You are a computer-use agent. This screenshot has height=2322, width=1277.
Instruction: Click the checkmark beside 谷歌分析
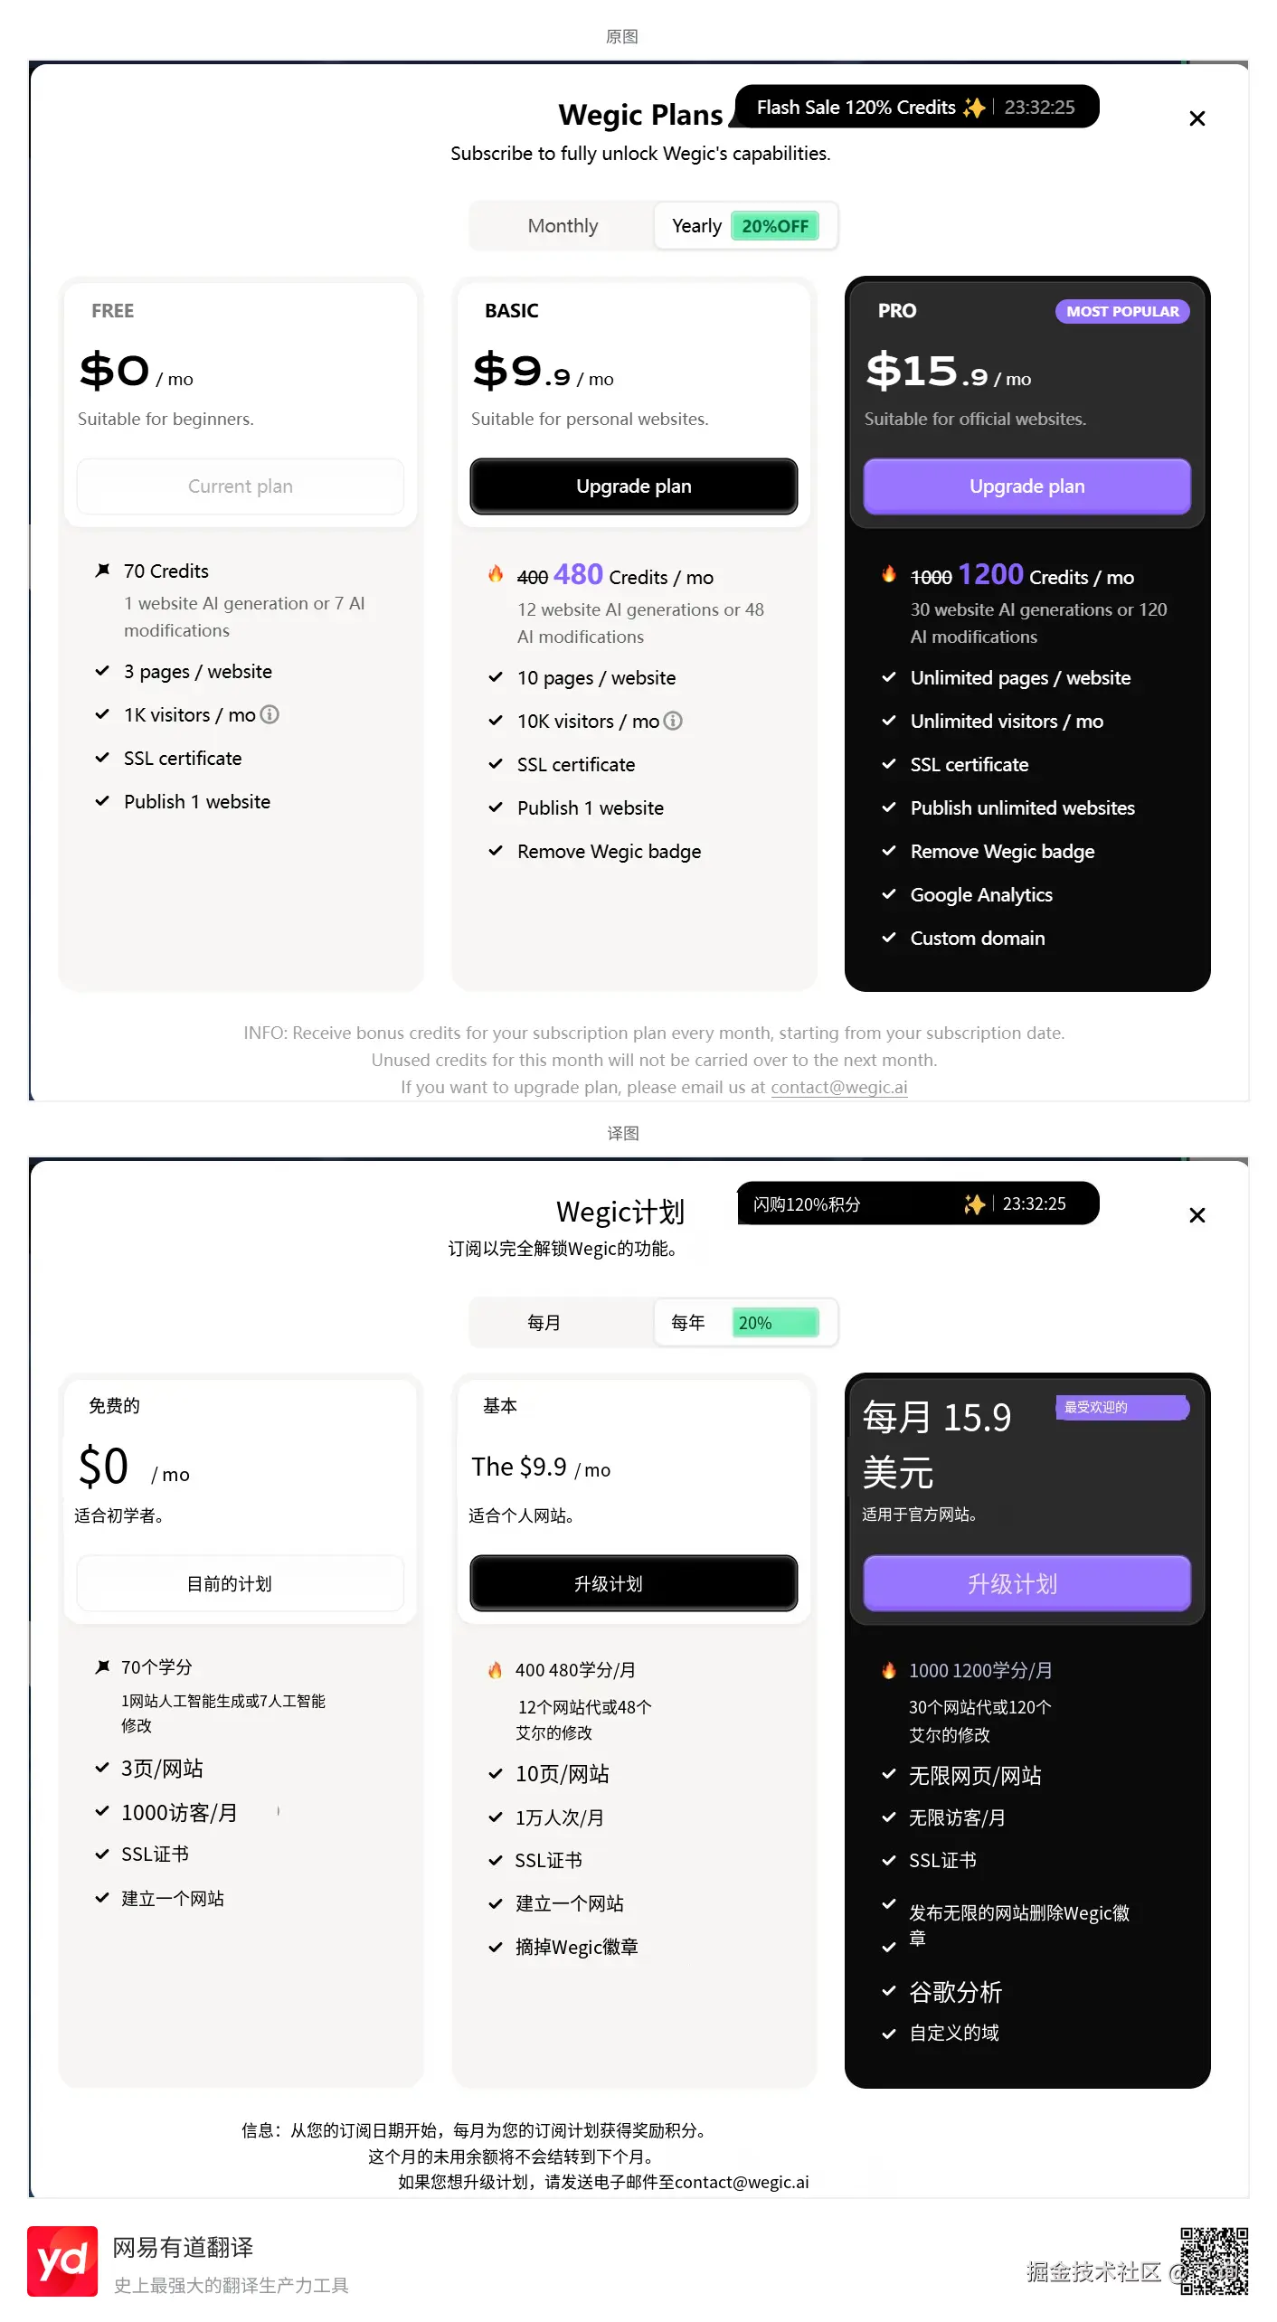889,1990
